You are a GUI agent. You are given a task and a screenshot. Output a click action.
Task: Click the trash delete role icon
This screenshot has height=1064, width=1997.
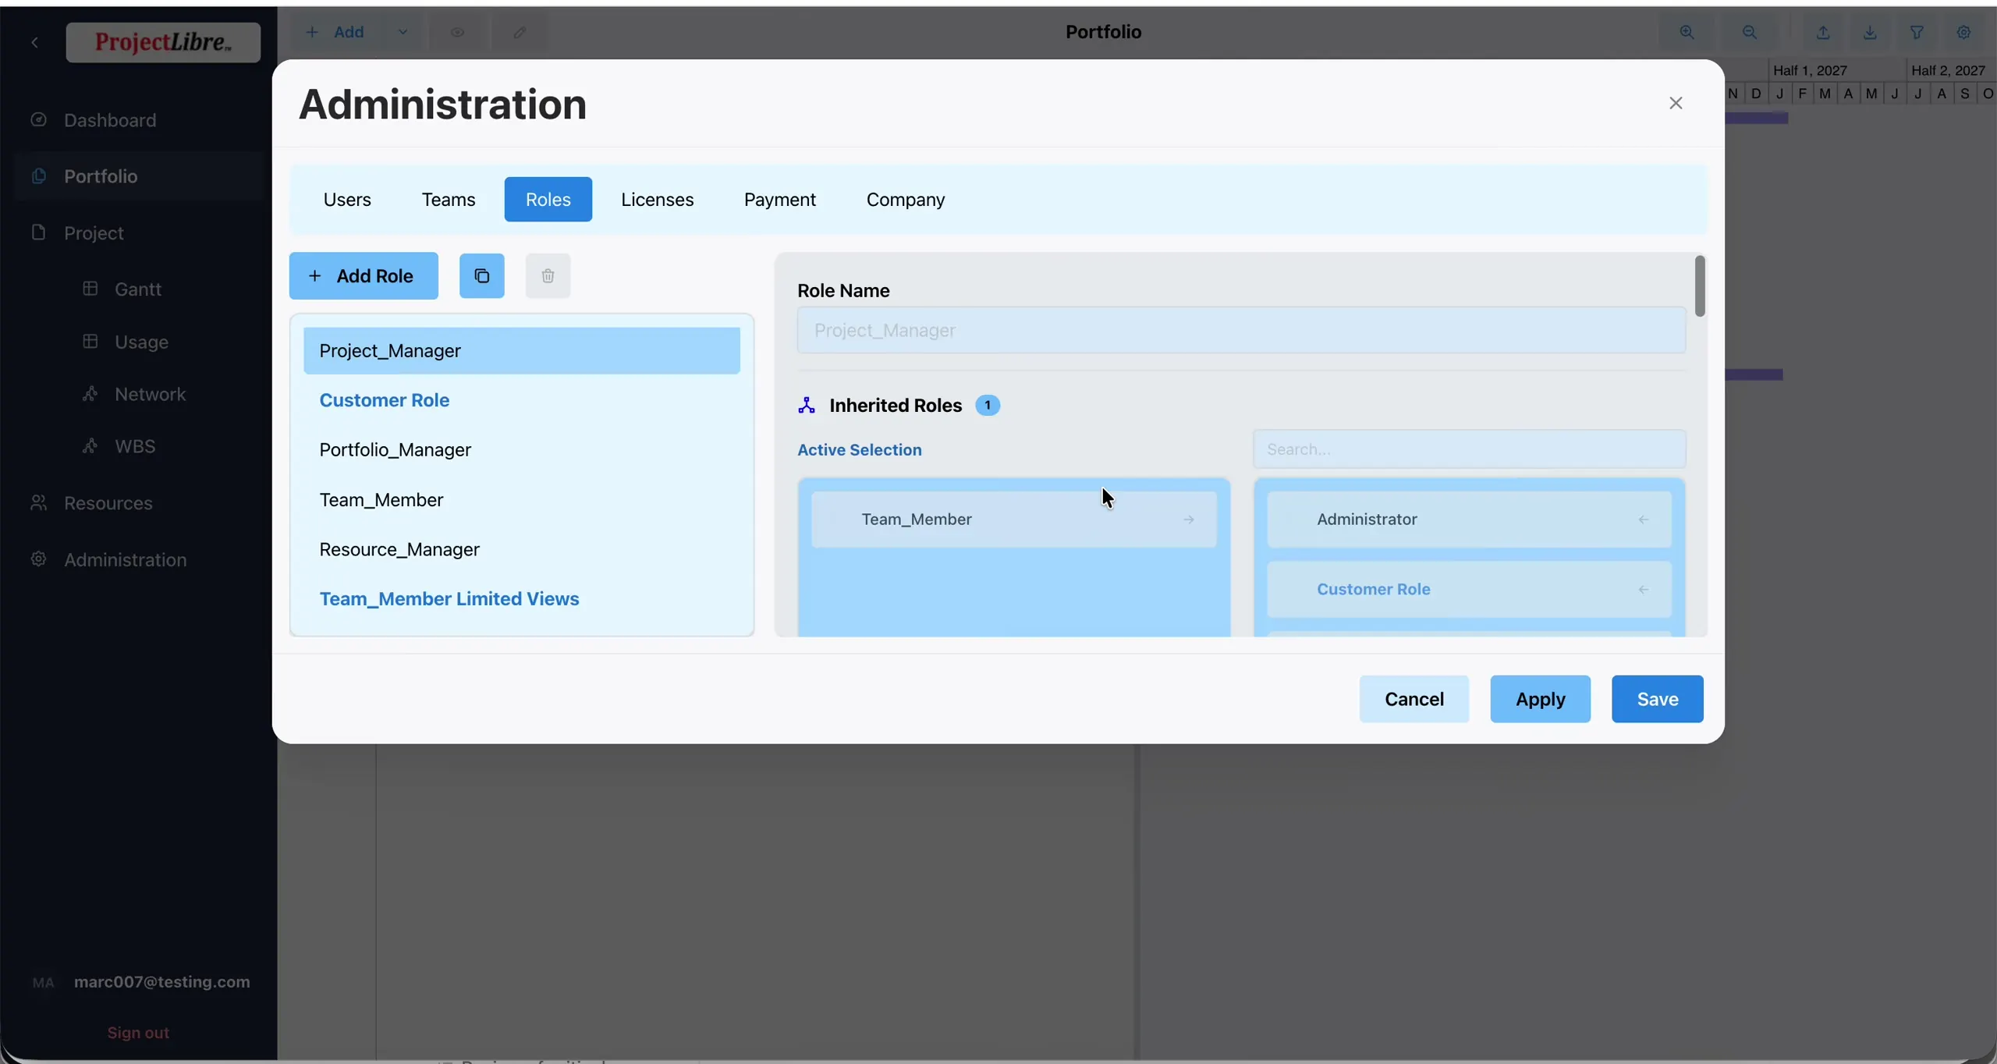point(548,275)
